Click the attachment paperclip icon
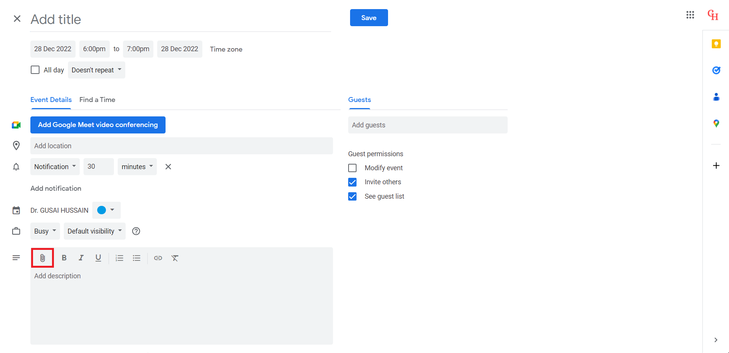729x353 pixels. (43, 258)
